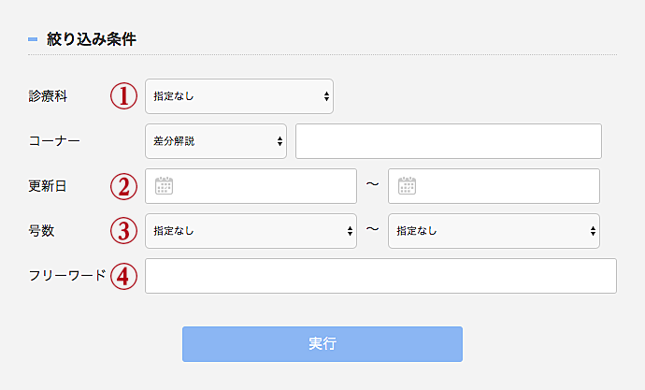Click the 絞り込み条件 section heading
Viewport: 645px width, 390px height.
pos(92,39)
